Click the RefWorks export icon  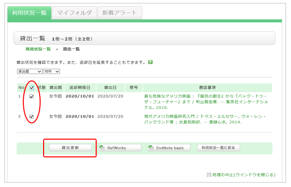point(102,148)
